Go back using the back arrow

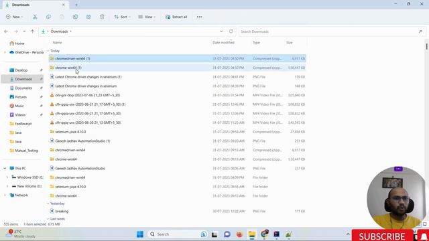coord(6,31)
